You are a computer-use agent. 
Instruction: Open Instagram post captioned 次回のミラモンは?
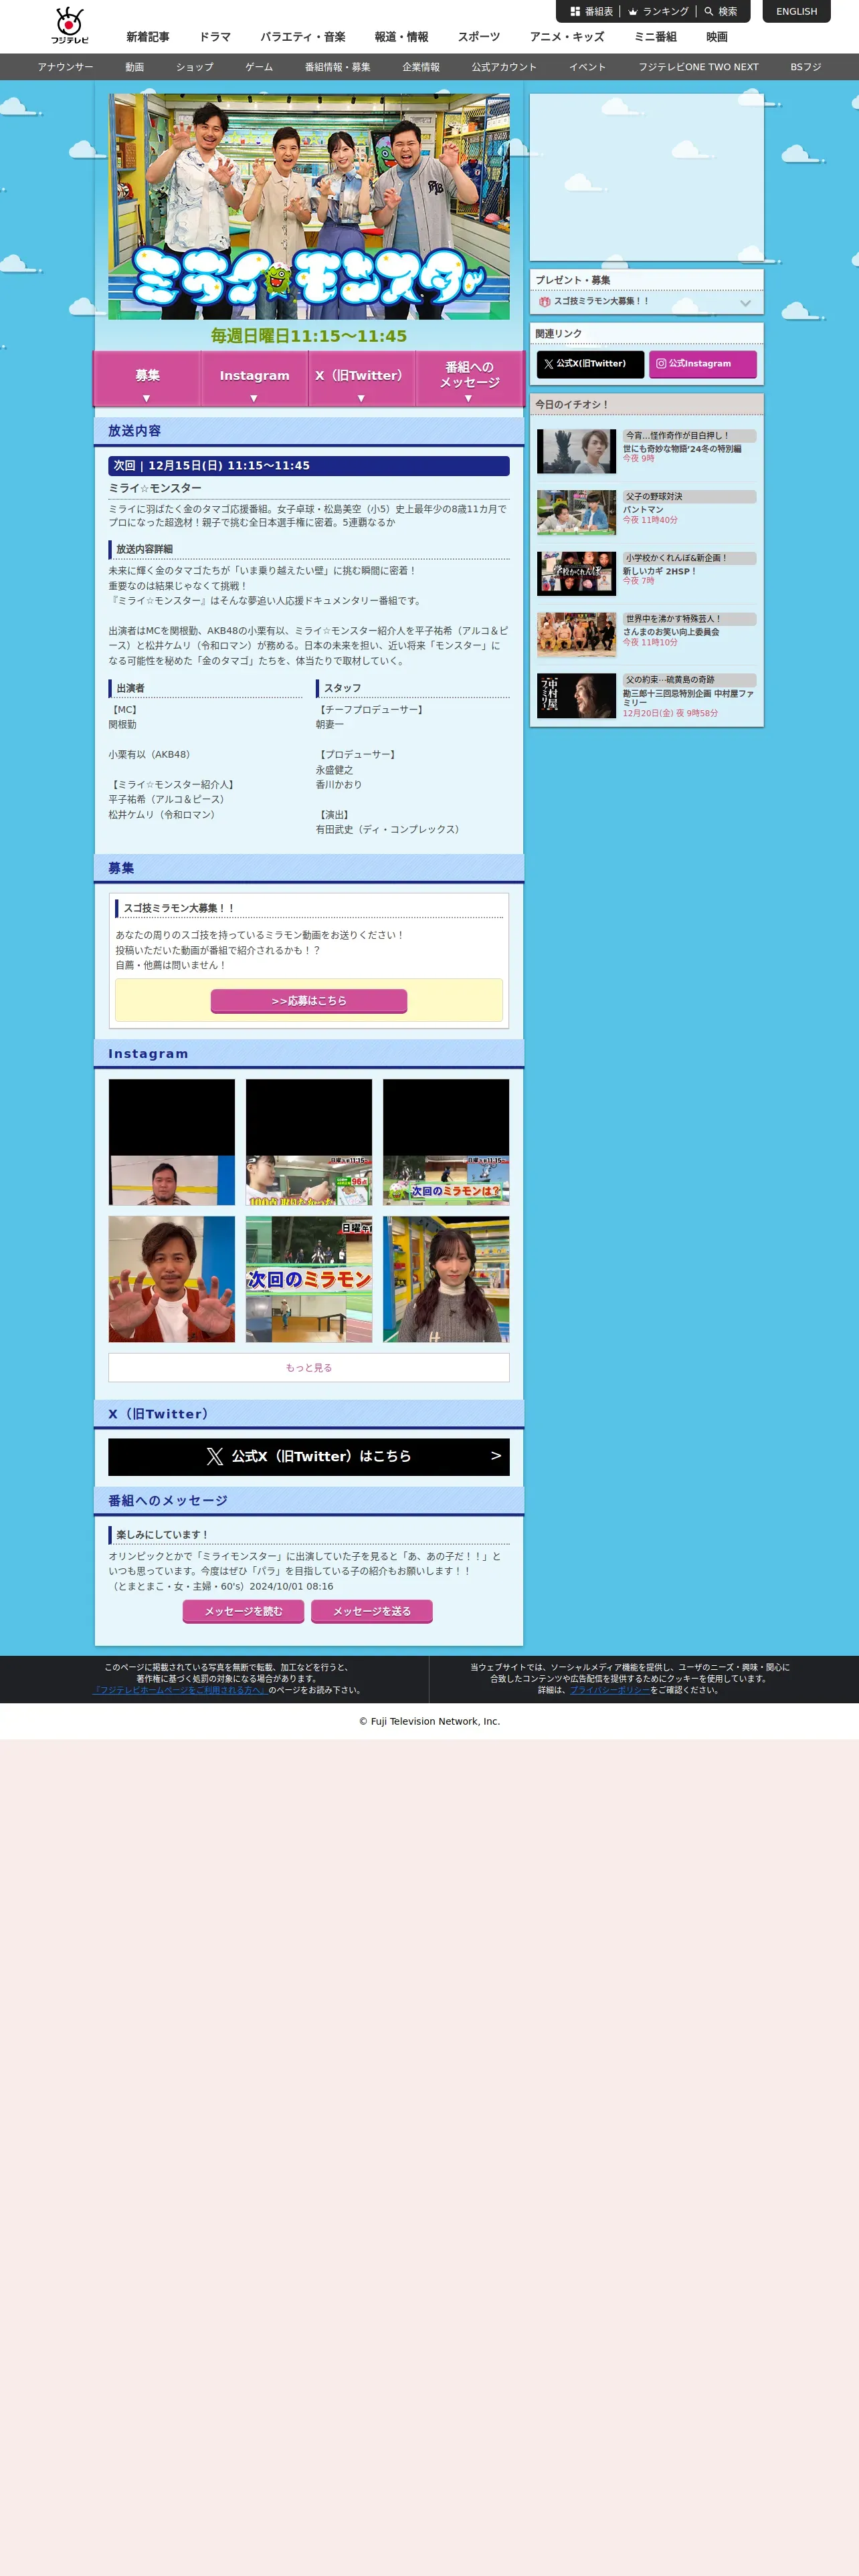pos(446,1142)
